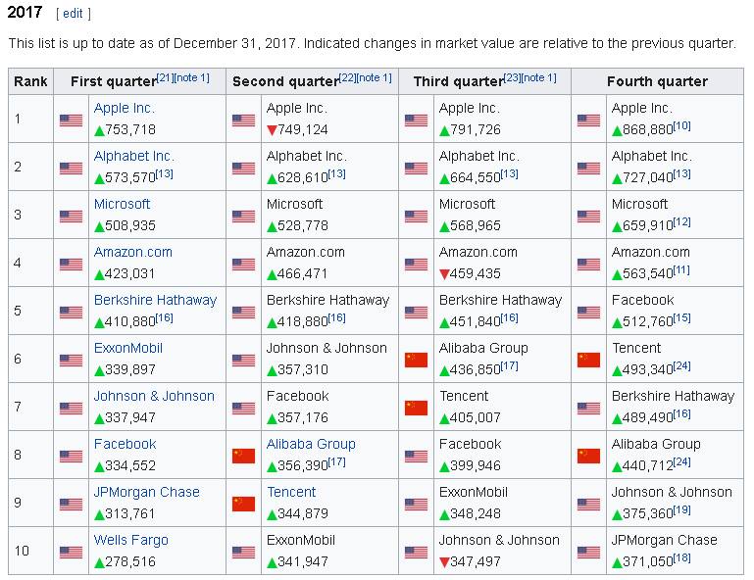Screen dimensions: 754x580
Task: Click reference [23] in Third quarter header
Action: (x=512, y=77)
